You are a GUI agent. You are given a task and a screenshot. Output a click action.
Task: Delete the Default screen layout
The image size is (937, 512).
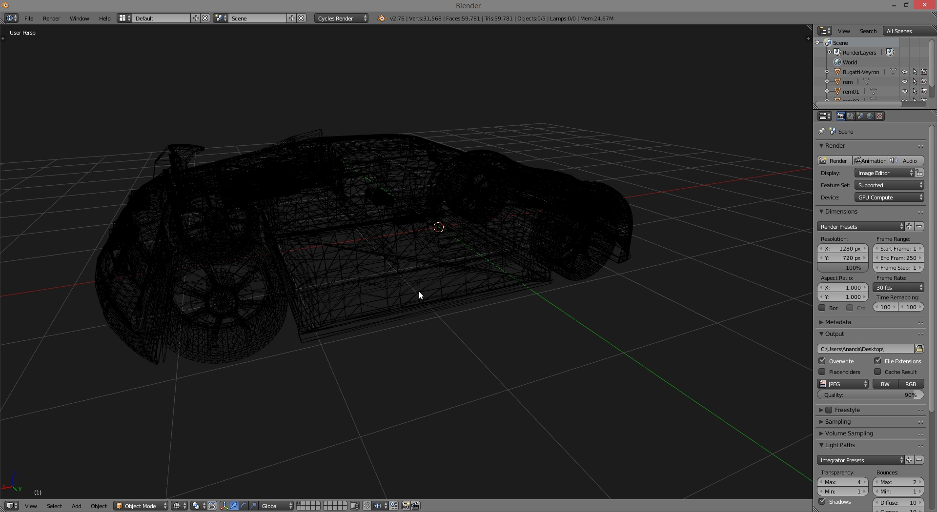205,18
